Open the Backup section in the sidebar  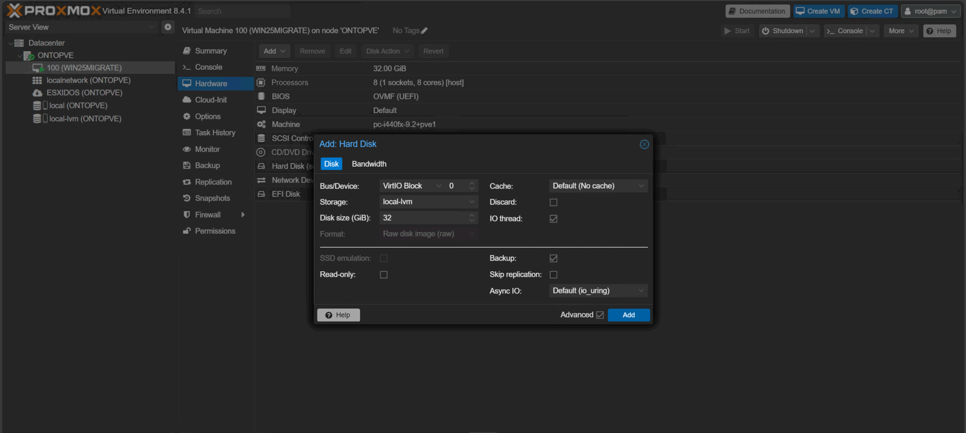215,165
